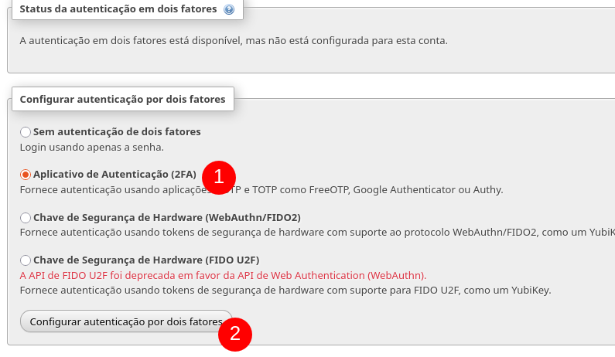Click the red step 2 marker
615x357 pixels.
(235, 334)
